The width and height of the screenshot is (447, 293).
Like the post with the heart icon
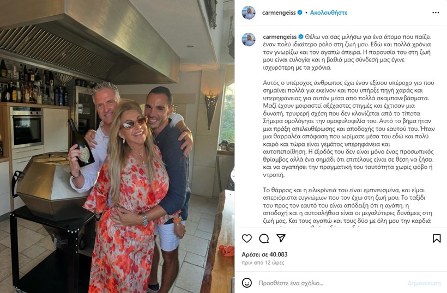[x=246, y=239]
